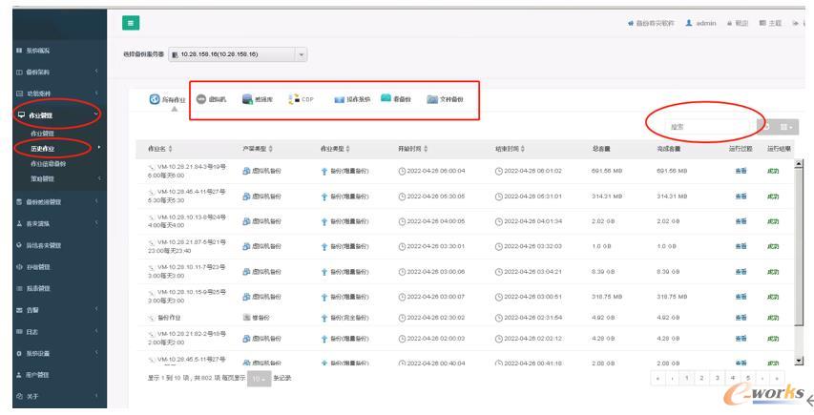
Task: Click the 数据库 database filter icon
Action: (x=248, y=99)
